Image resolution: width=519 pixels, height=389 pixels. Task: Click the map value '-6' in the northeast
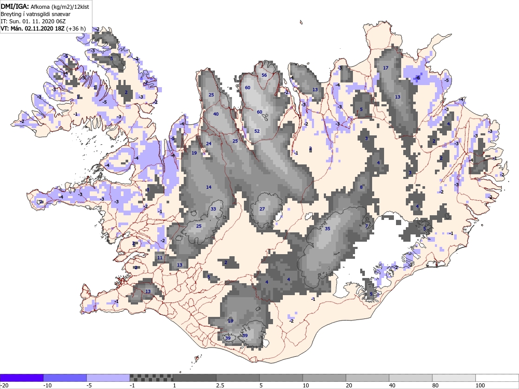[418, 78]
